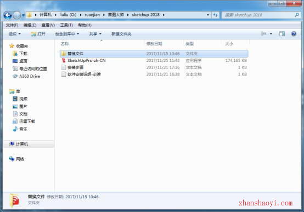
Task: Expand the 包含到库中 dropdown
Action: point(67,34)
